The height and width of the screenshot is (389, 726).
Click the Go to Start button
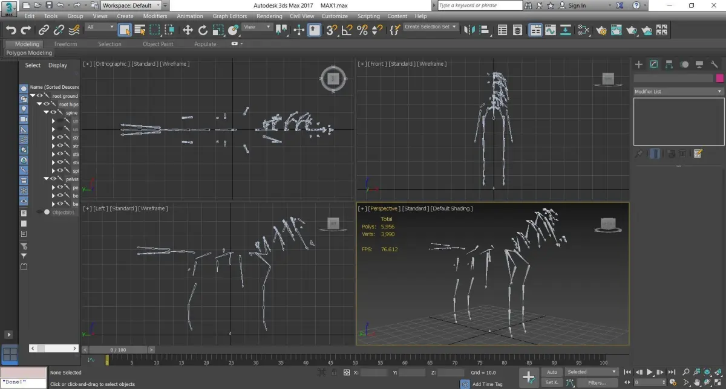pyautogui.click(x=628, y=372)
